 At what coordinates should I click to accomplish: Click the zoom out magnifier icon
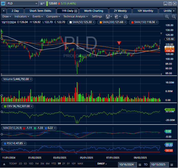point(174,16)
